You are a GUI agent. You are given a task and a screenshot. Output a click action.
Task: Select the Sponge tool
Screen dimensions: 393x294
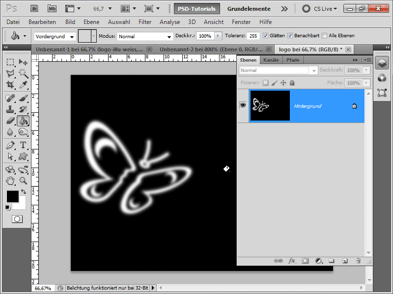coord(23,132)
